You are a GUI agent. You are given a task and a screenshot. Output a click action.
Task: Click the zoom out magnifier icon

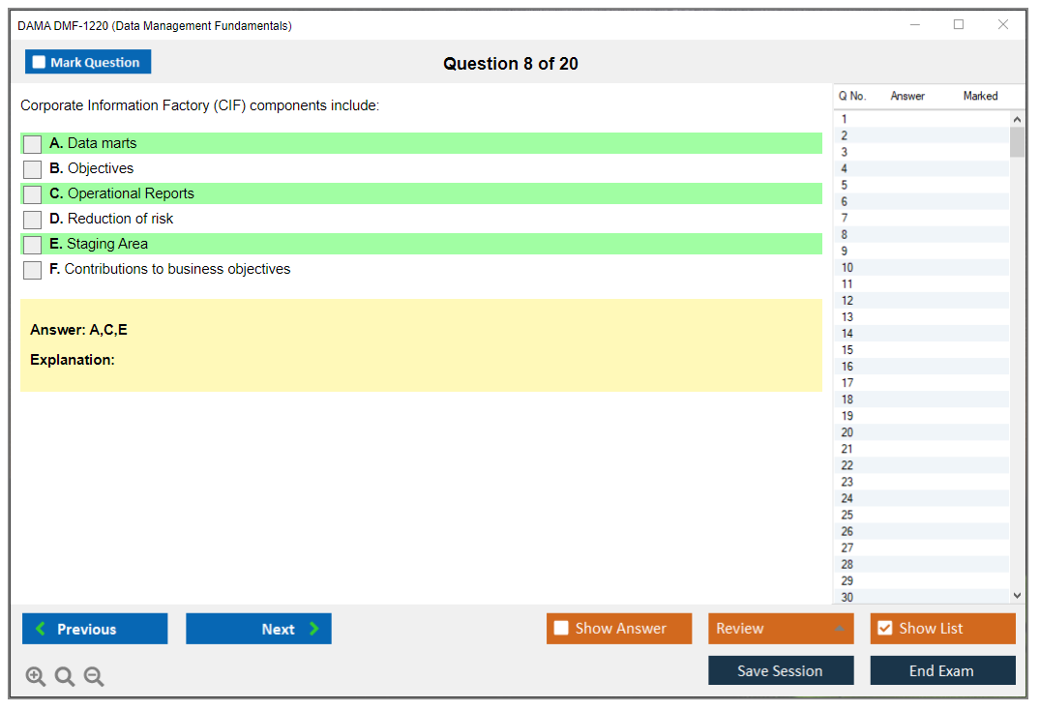pos(94,677)
